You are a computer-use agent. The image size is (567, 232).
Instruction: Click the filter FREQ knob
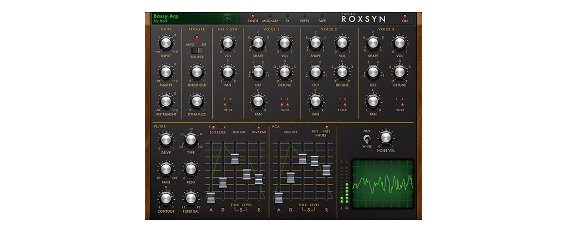166,169
